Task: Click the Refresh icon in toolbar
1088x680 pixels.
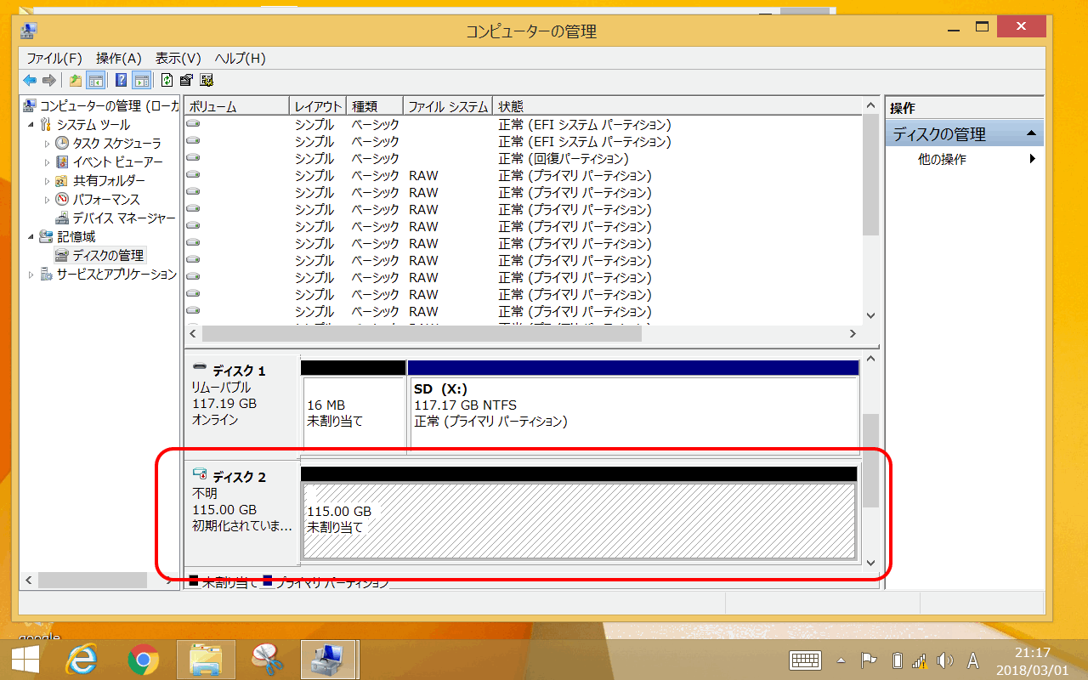Action: [167, 80]
